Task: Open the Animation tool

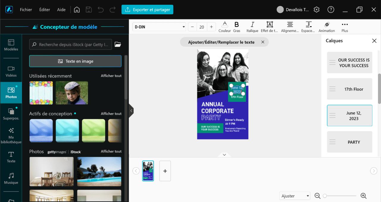Action: (x=327, y=27)
